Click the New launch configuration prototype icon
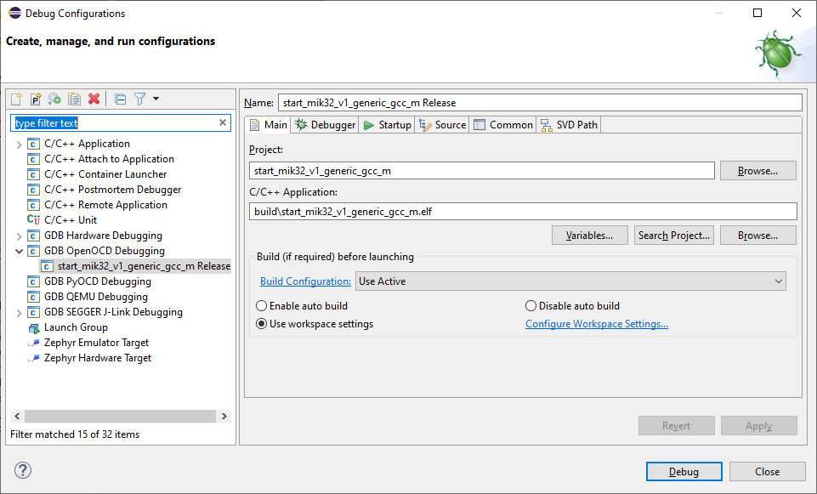Viewport: 817px width, 494px height. (36, 99)
